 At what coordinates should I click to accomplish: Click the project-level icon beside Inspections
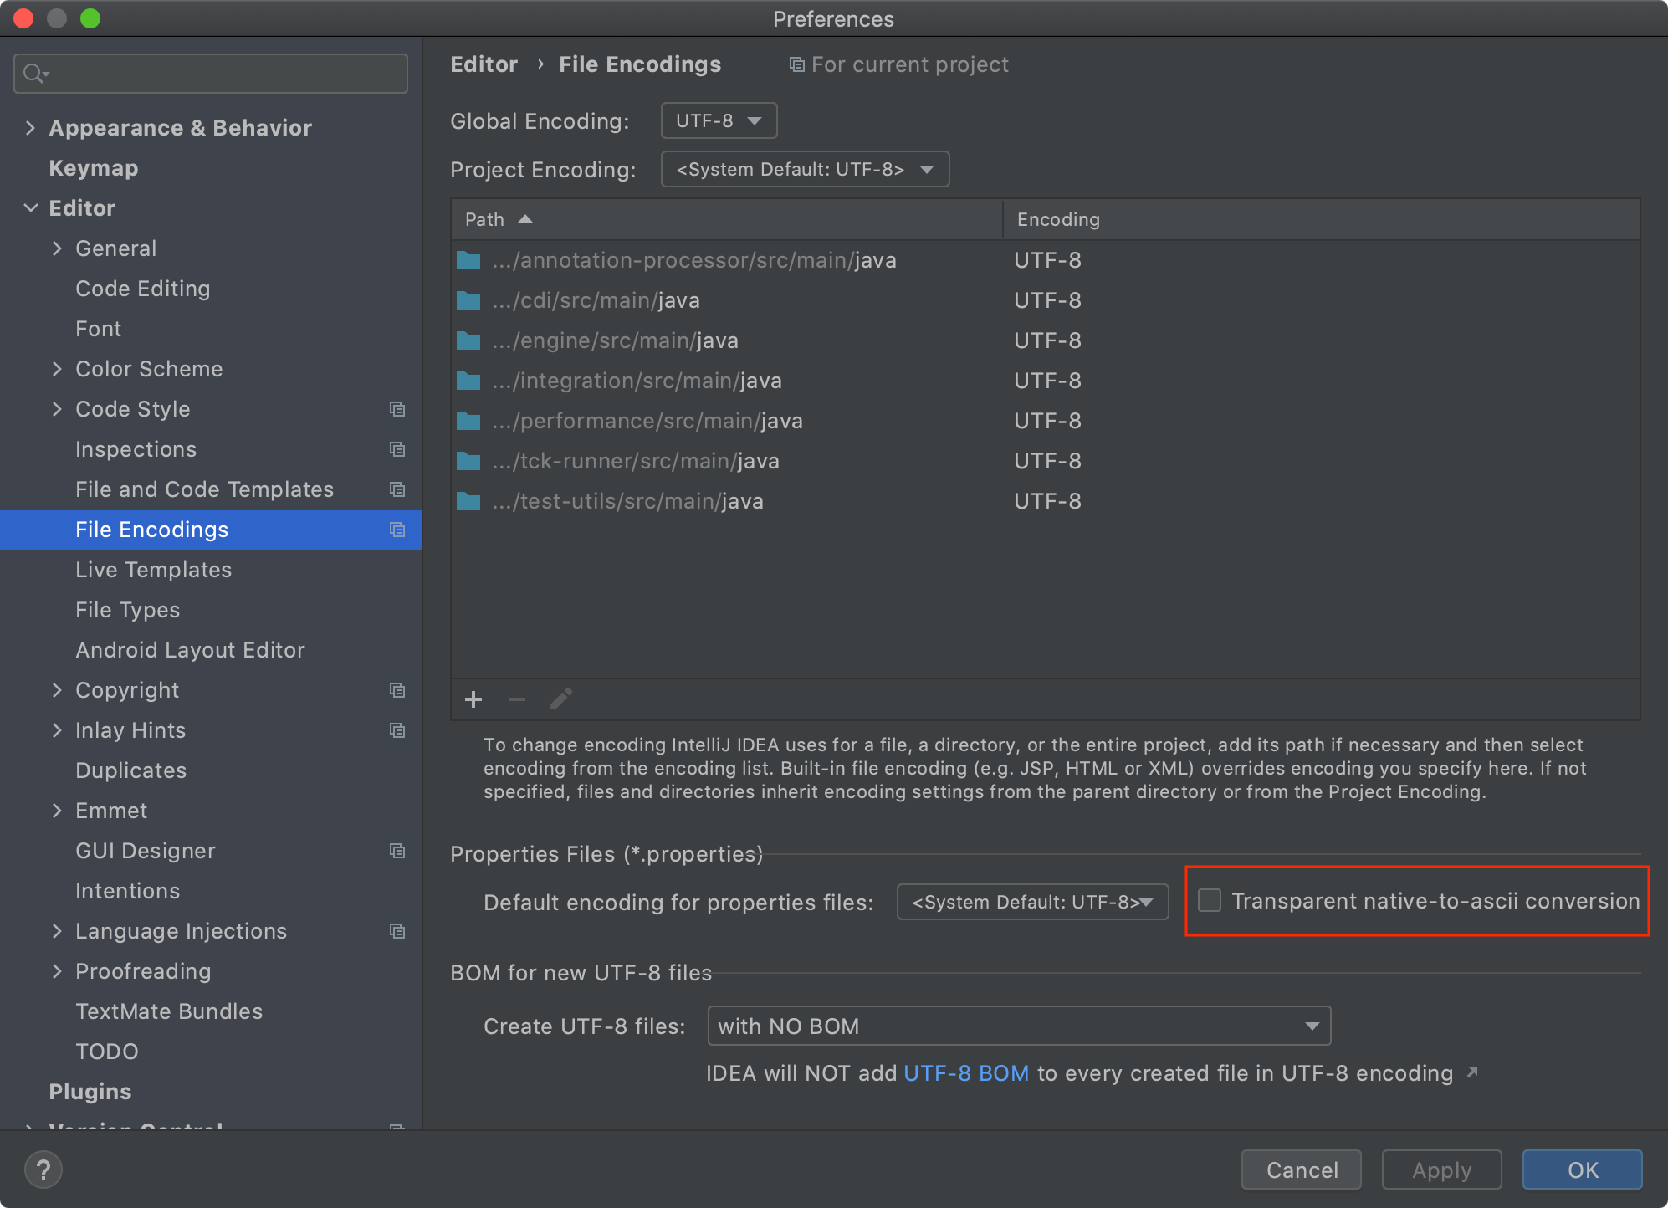(397, 449)
